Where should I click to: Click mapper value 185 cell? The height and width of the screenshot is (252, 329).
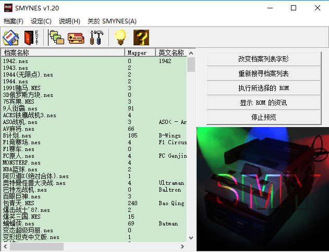click(132, 135)
